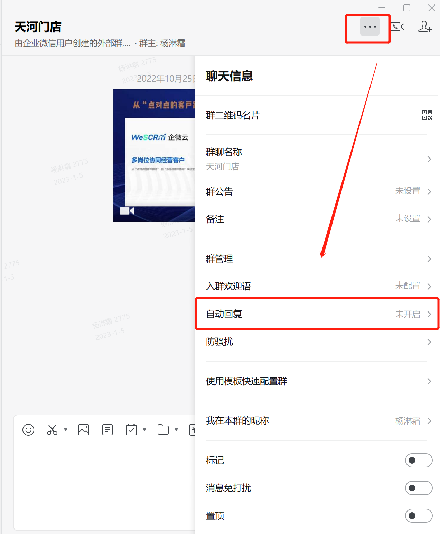Open 使用模板快速配置群 option

317,381
